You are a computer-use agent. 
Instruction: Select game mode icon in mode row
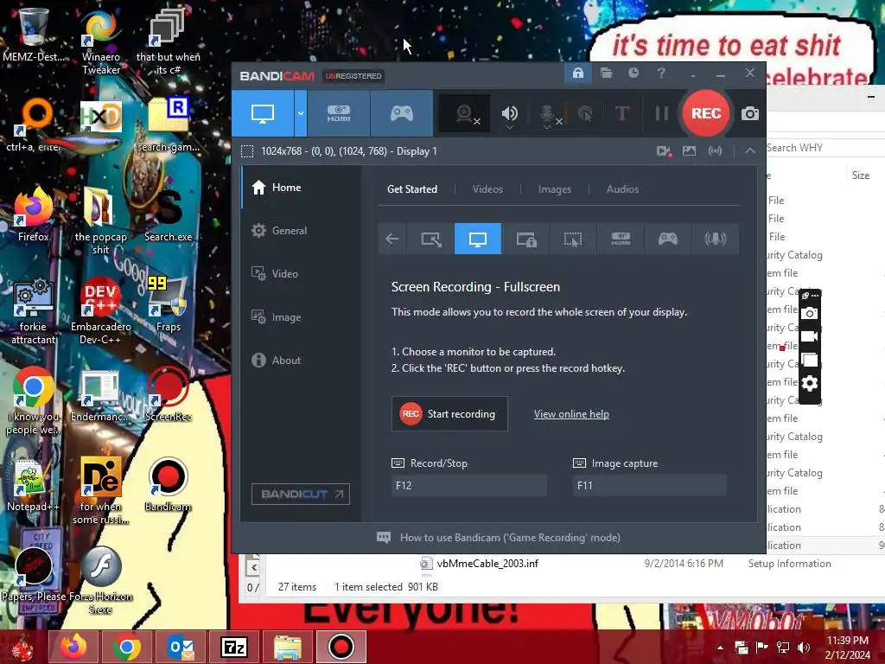[668, 239]
